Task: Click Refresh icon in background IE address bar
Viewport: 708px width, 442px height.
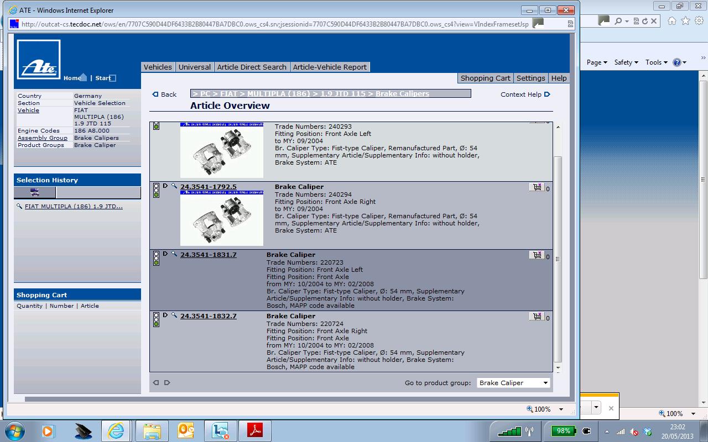Action: click(644, 21)
